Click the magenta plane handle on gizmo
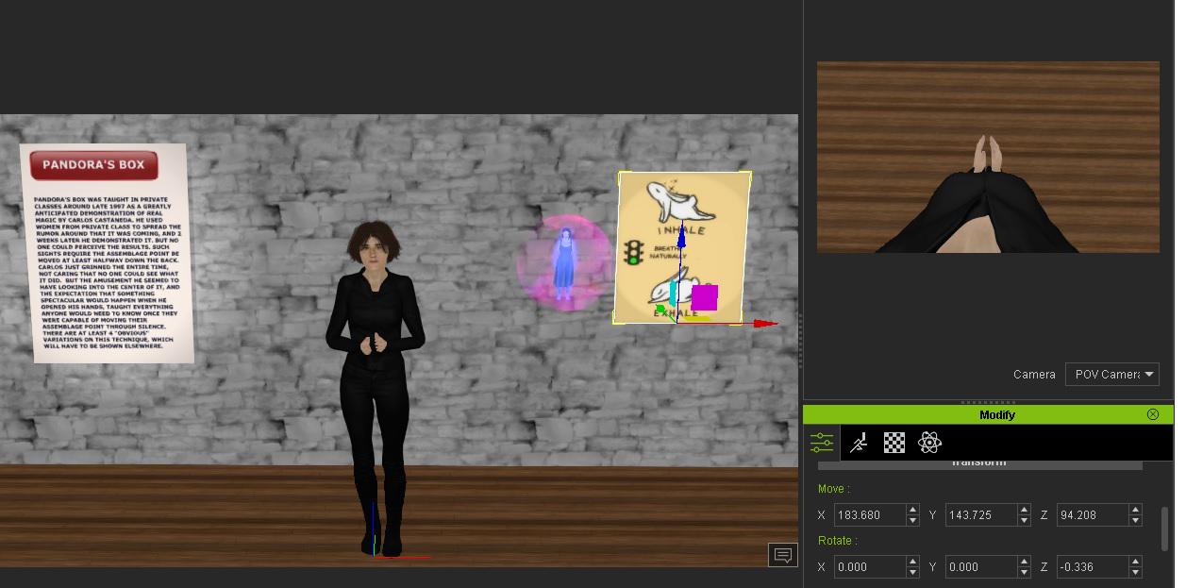This screenshot has width=1186, height=588. (x=704, y=297)
